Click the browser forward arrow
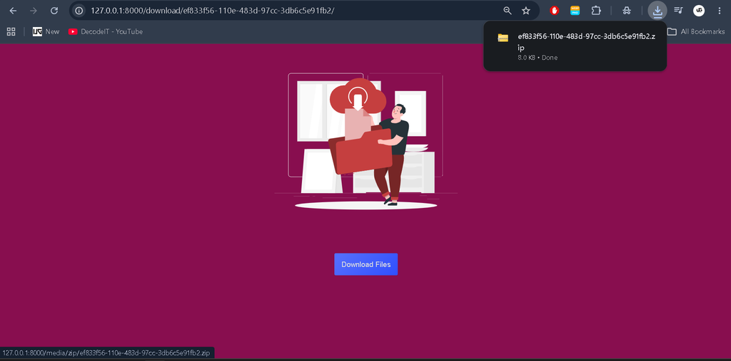Viewport: 731px width, 361px height. [34, 11]
